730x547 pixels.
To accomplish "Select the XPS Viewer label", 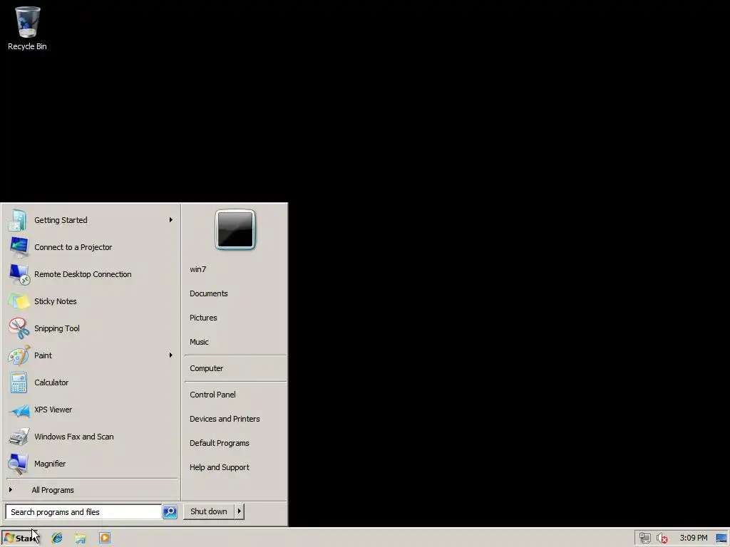I will (53, 410).
